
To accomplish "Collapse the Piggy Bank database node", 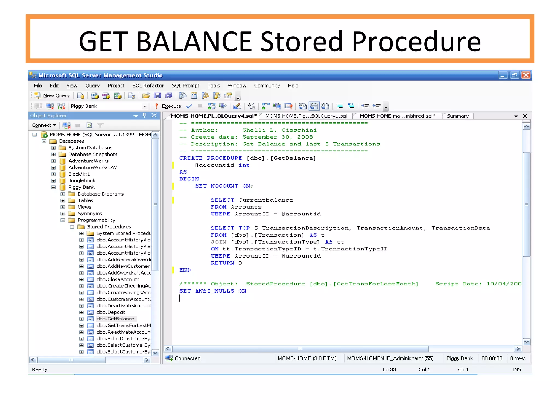I will (x=53, y=187).
